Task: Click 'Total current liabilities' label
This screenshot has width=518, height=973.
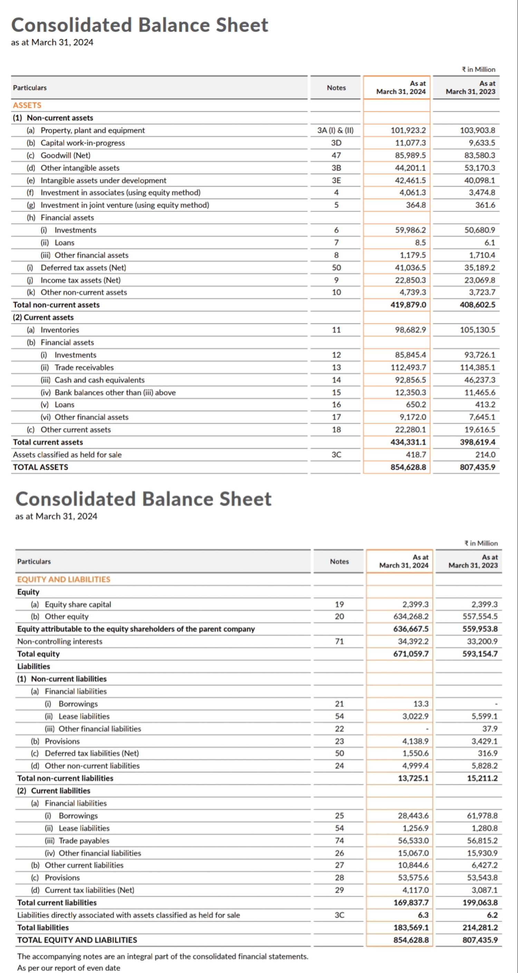Action: coord(57,902)
